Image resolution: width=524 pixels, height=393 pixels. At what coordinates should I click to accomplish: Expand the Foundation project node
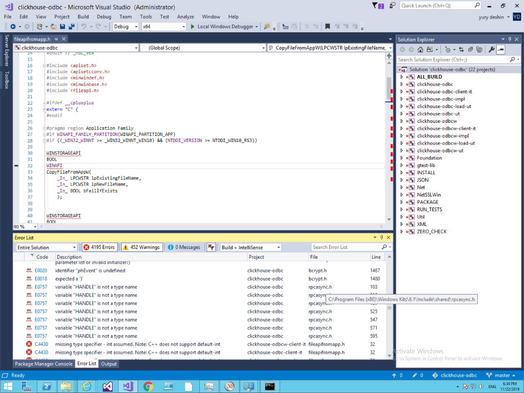402,158
